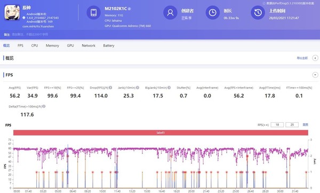Image resolution: width=320 pixels, height=193 pixels.
Task: Open the Network tab
Action: (89, 46)
